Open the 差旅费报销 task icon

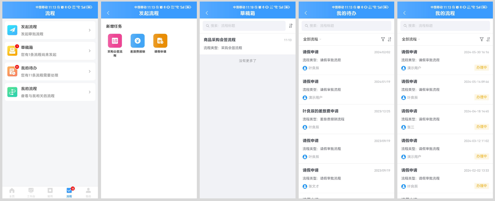point(137,41)
